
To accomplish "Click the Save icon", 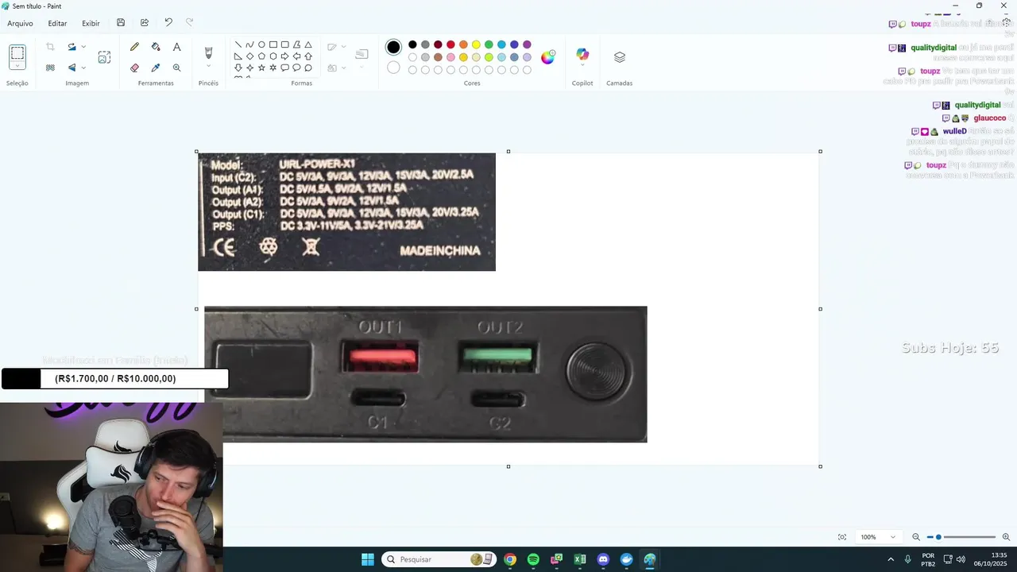I will coord(121,23).
